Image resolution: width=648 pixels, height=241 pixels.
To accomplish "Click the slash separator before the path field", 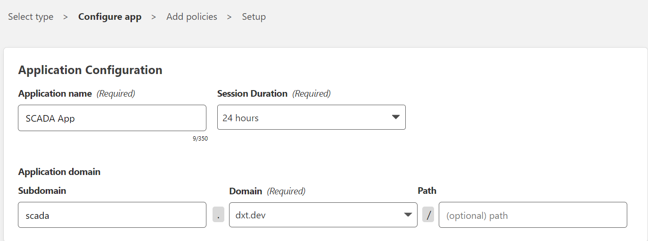I will click(x=428, y=214).
